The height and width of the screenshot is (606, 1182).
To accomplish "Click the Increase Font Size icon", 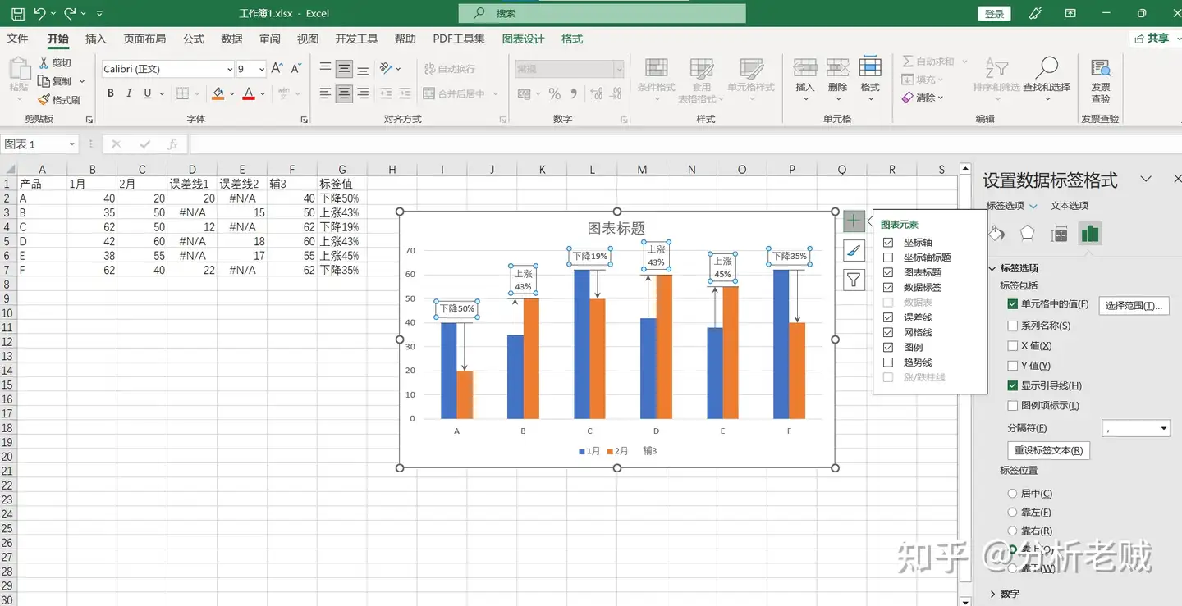I will pos(277,69).
